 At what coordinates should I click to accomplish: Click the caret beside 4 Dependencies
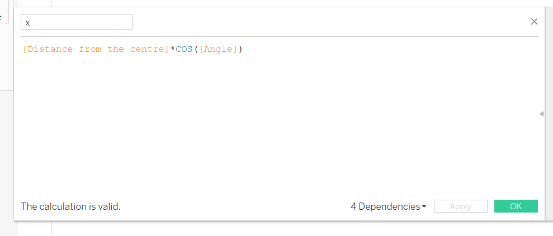pos(424,207)
